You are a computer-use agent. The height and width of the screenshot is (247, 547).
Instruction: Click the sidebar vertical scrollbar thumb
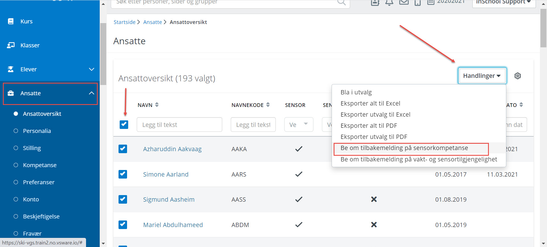pyautogui.click(x=103, y=54)
